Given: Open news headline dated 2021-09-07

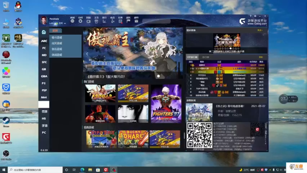Looking at the screenshot, I should click(x=230, y=106).
